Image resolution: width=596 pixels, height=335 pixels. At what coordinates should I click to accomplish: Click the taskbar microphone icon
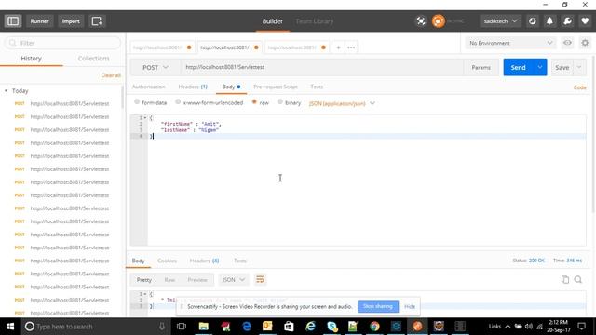coord(162,327)
